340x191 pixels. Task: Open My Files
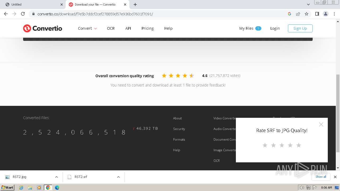[250, 28]
